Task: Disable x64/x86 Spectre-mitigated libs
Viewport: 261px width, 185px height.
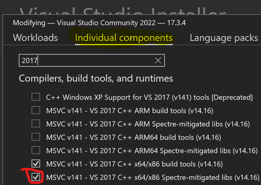Action: click(36, 177)
